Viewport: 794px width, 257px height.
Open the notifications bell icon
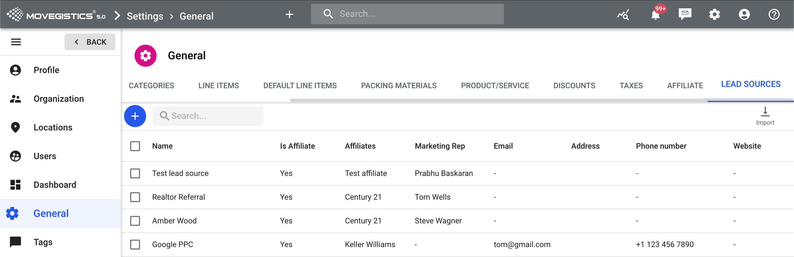[655, 15]
